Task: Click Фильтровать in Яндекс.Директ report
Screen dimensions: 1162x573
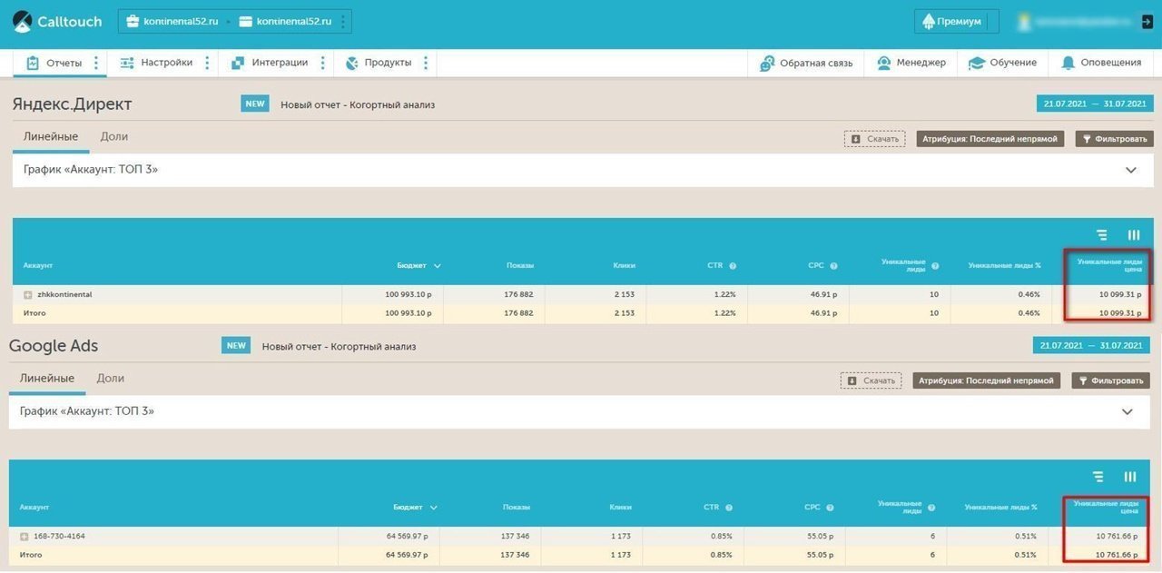Action: point(1115,139)
